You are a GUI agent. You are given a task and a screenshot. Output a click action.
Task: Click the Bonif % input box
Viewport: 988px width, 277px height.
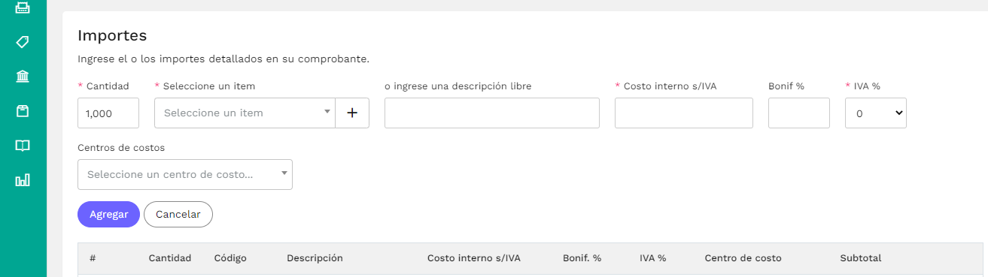click(799, 113)
